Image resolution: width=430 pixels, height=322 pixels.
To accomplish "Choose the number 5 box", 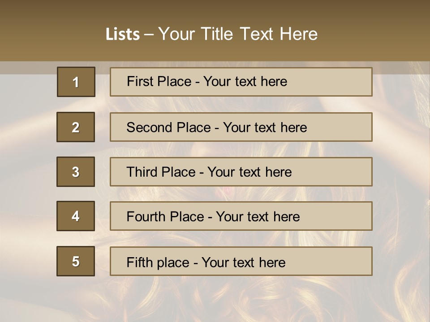I will click(x=76, y=261).
